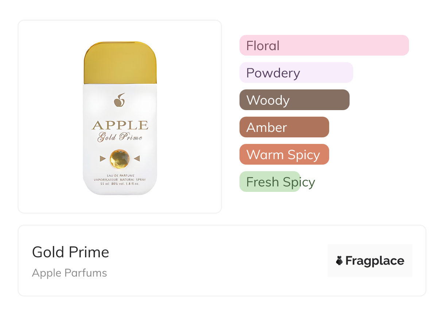Select the Powdery accord bar
This screenshot has width=444, height=314.
pyautogui.click(x=296, y=73)
